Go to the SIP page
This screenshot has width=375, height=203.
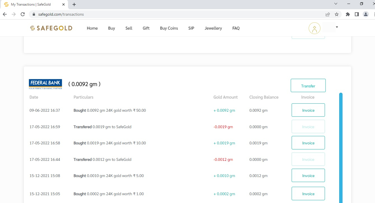click(x=191, y=28)
